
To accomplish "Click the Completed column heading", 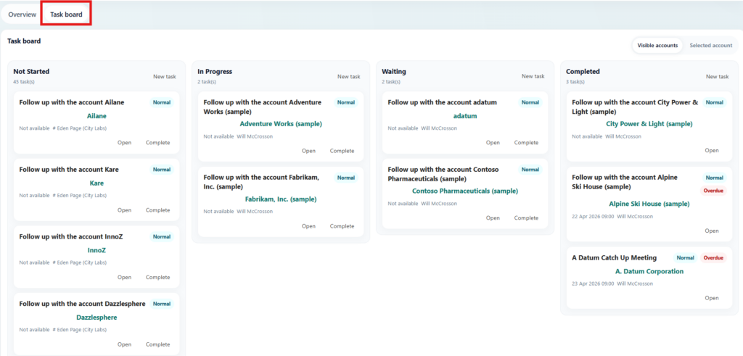I will (583, 72).
